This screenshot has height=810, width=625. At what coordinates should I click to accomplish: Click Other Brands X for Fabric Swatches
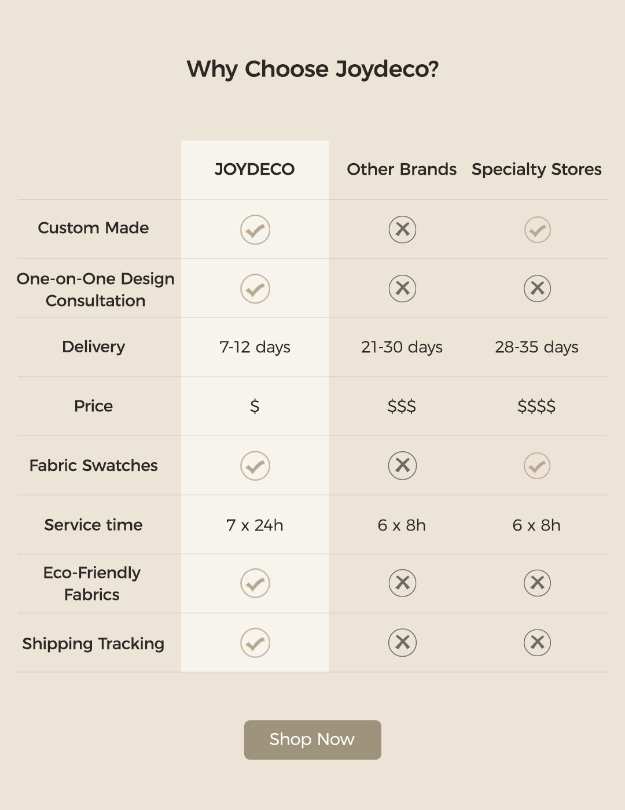coord(402,466)
